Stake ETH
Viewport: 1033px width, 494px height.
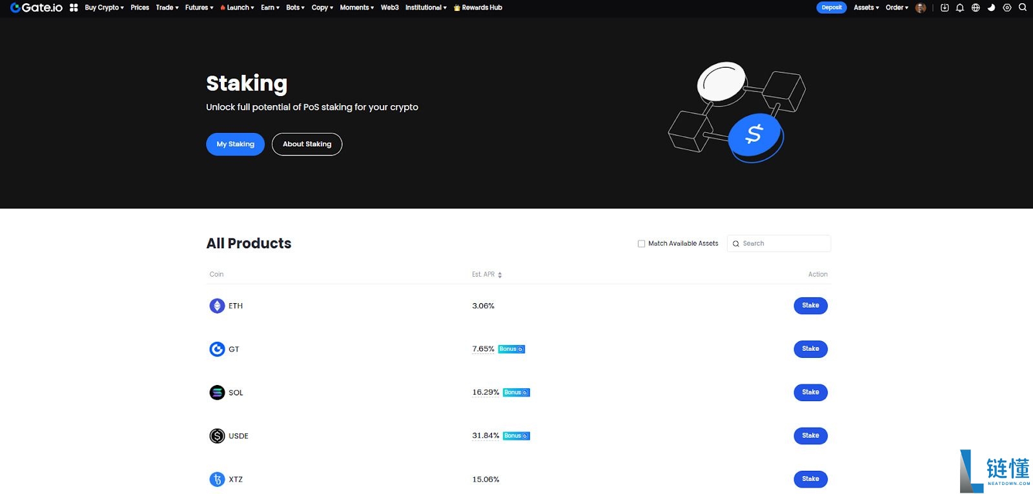point(810,306)
